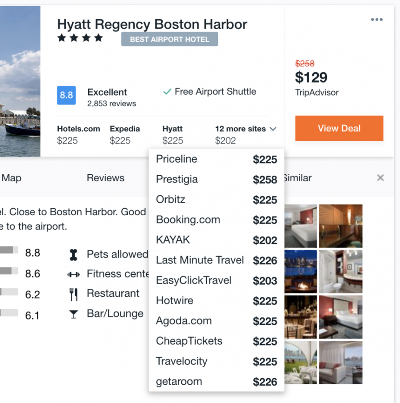Click the 8.8 rating score badge
Screen dimensions: 400x403
click(66, 96)
